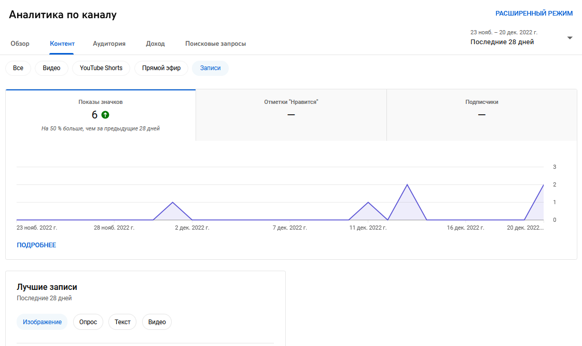
Task: Select the "Отметки Нравится" metric card
Action: [x=291, y=114]
